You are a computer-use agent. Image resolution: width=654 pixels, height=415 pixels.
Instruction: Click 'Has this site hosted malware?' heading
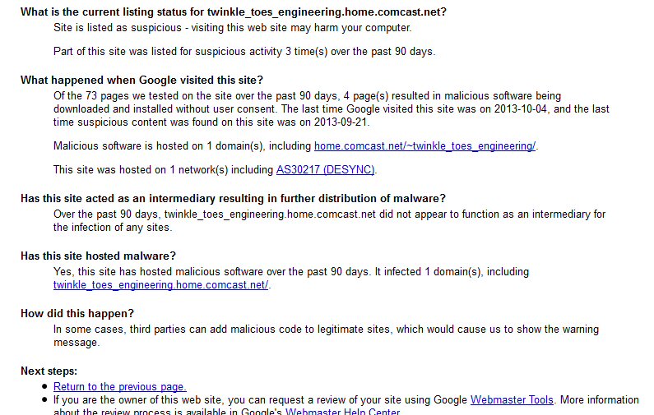click(98, 256)
